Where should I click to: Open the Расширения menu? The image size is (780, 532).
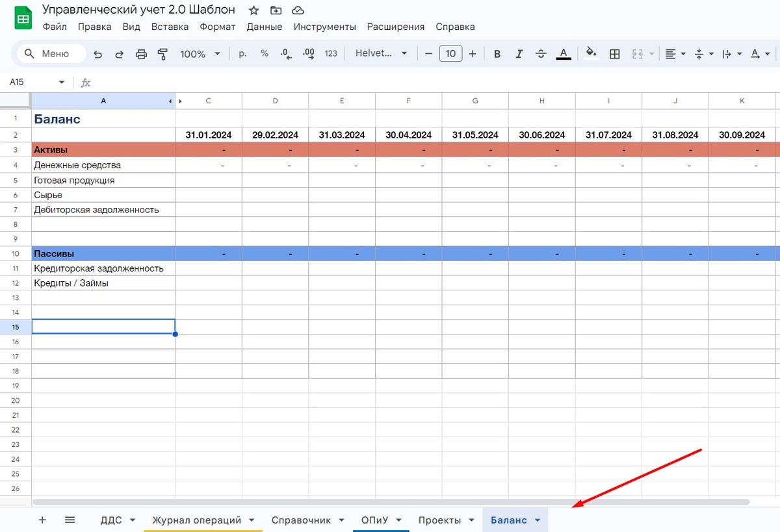click(x=396, y=27)
